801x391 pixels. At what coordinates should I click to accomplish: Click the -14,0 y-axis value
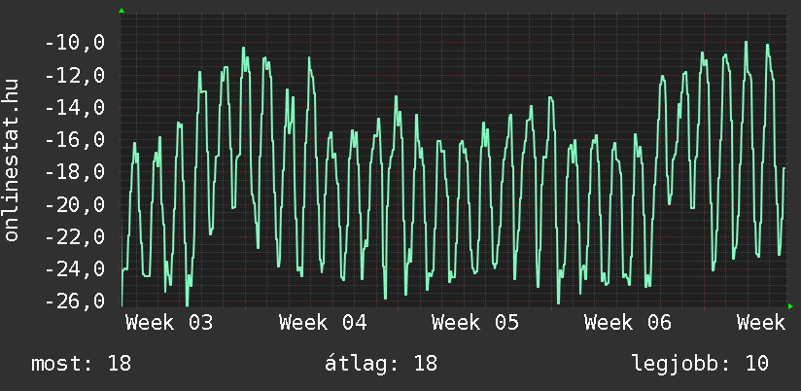click(x=74, y=107)
